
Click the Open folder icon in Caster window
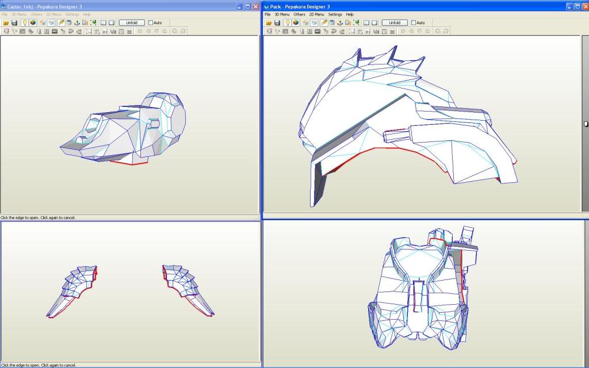6,22
